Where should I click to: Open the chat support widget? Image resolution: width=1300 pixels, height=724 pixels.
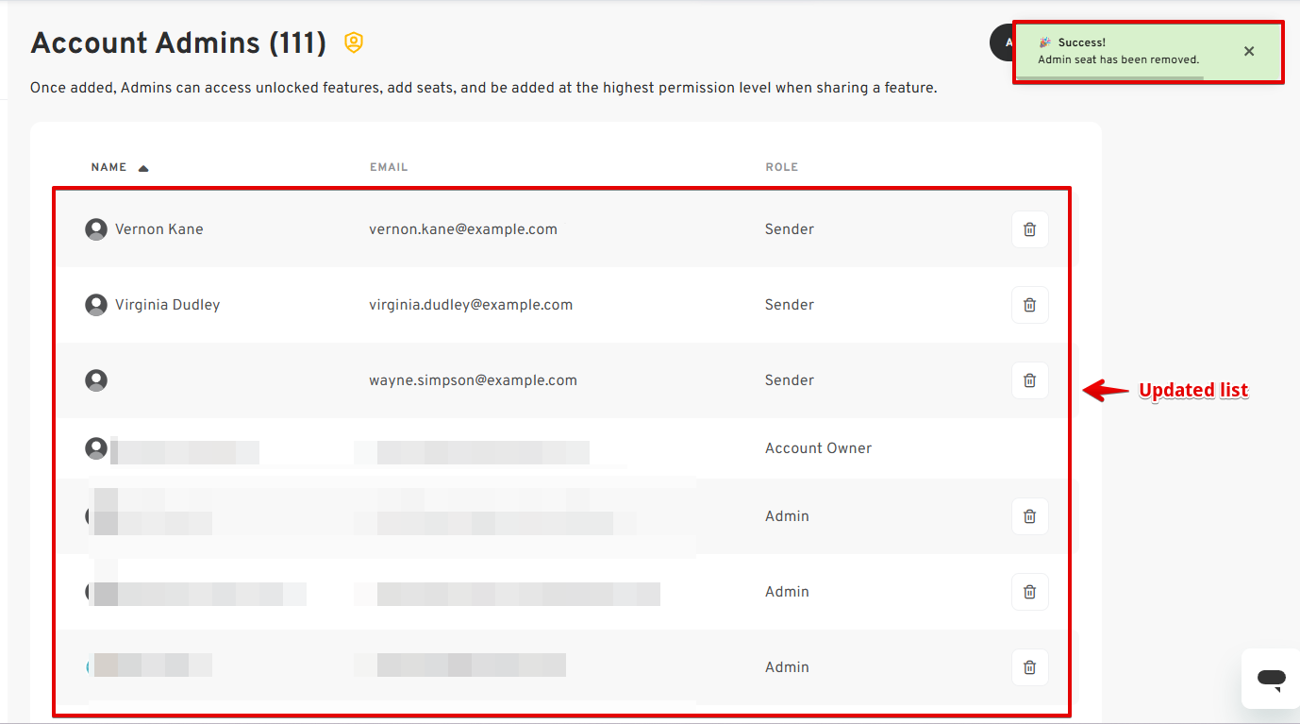pos(1271,678)
